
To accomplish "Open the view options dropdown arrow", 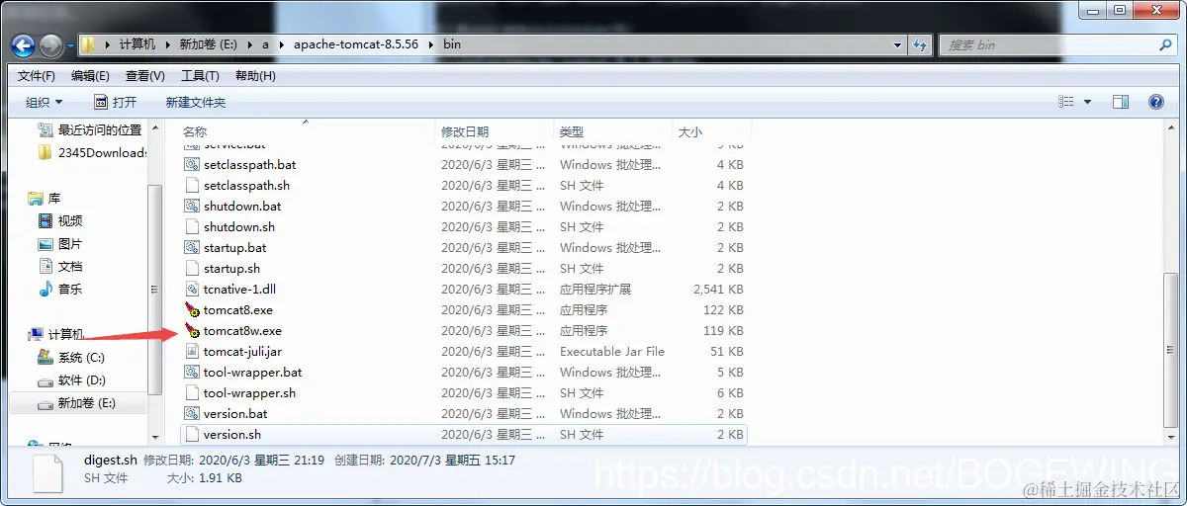I will tap(1087, 102).
